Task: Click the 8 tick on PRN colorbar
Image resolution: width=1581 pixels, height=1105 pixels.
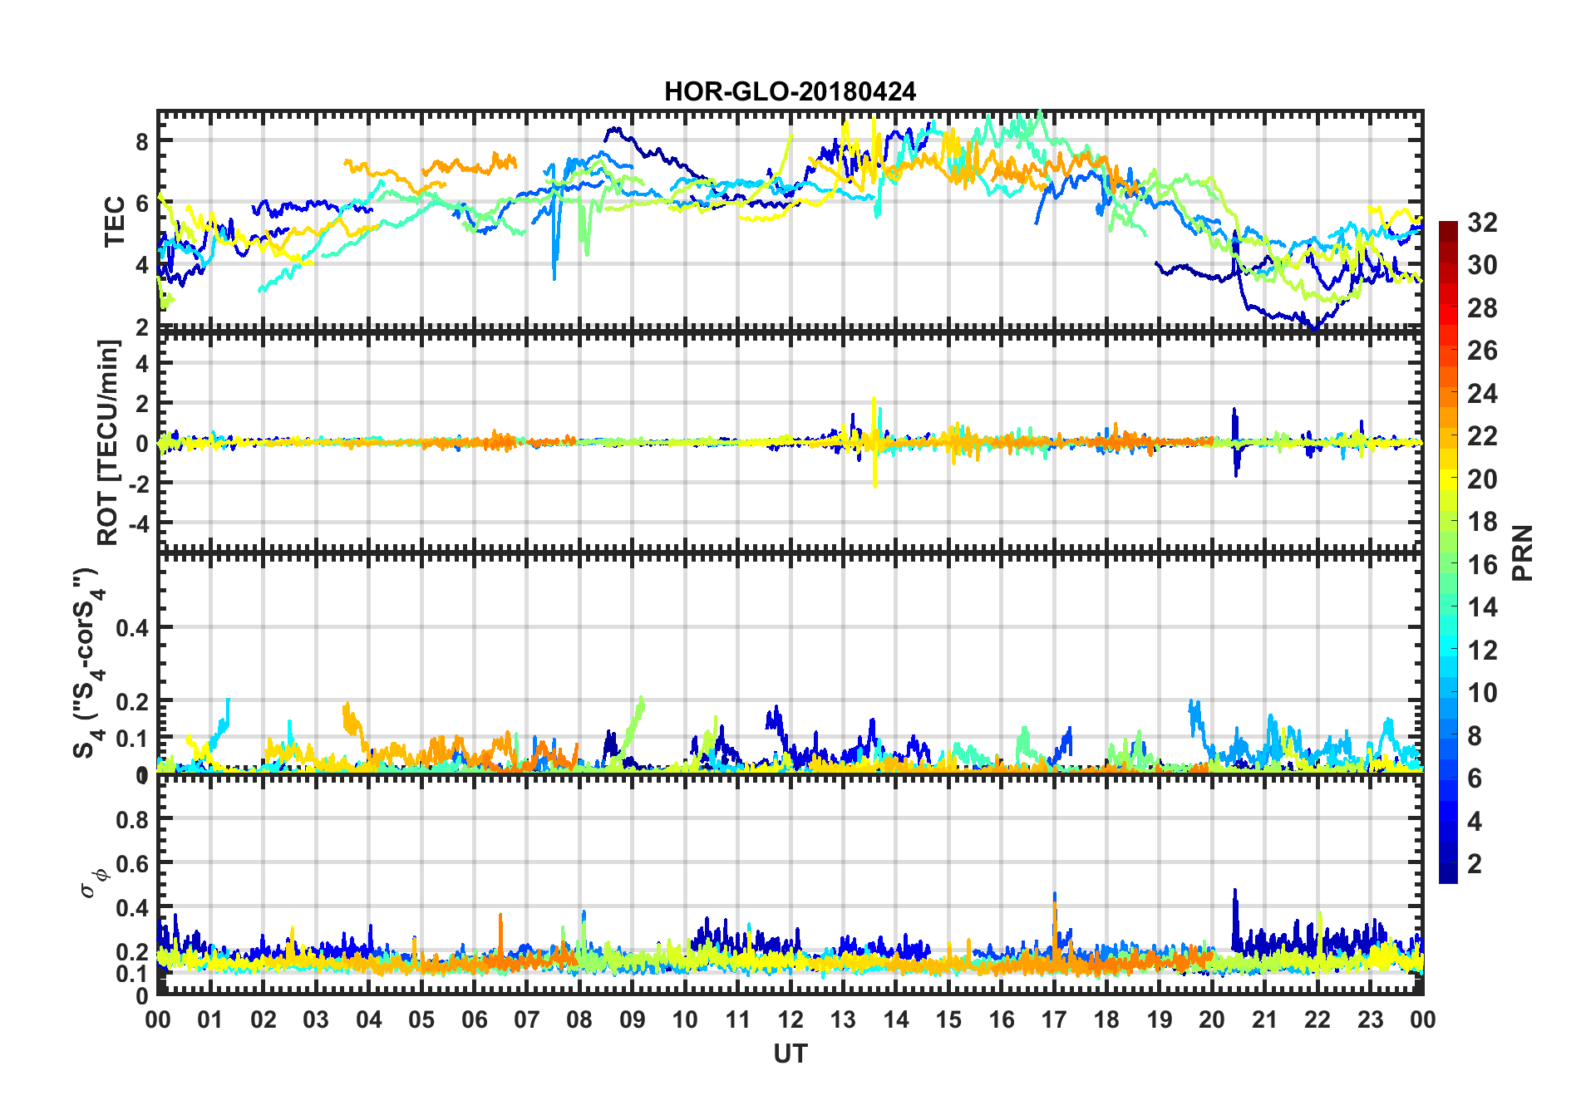Action: 1475,735
